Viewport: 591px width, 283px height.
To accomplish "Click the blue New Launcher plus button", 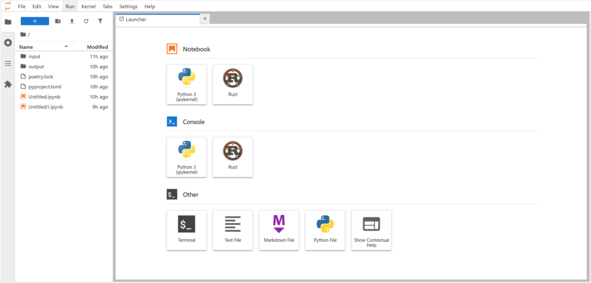I will click(35, 21).
